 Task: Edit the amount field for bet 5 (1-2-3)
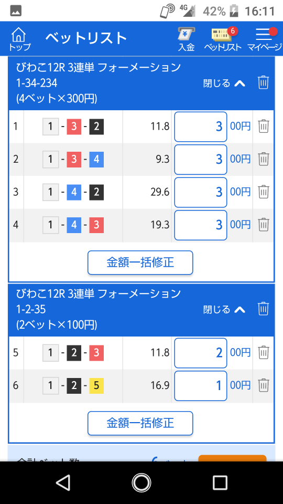click(201, 353)
